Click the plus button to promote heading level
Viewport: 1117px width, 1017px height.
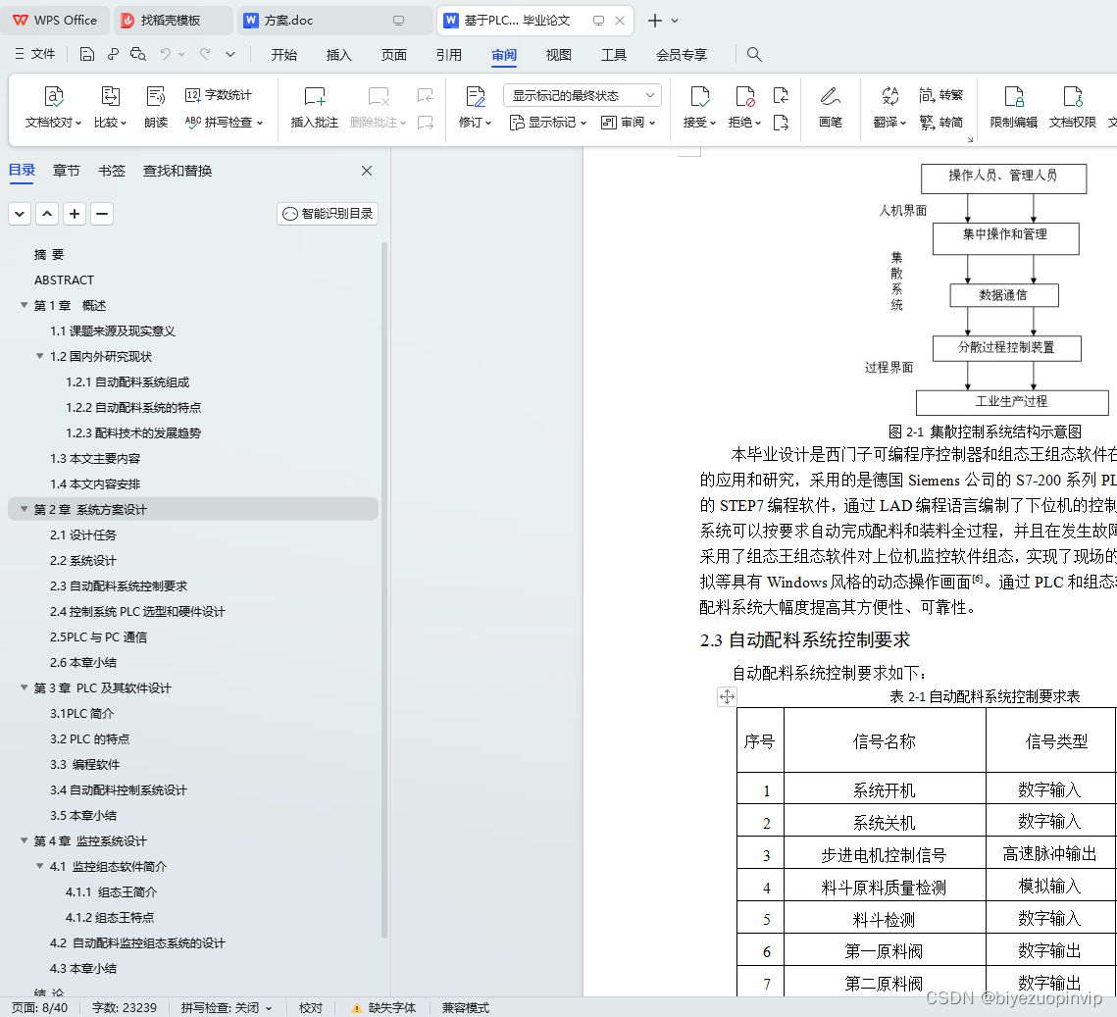point(75,214)
